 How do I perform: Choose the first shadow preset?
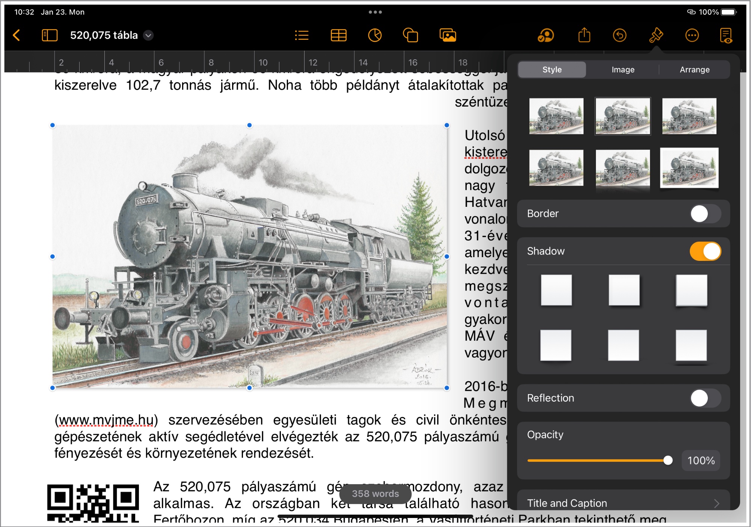(556, 290)
